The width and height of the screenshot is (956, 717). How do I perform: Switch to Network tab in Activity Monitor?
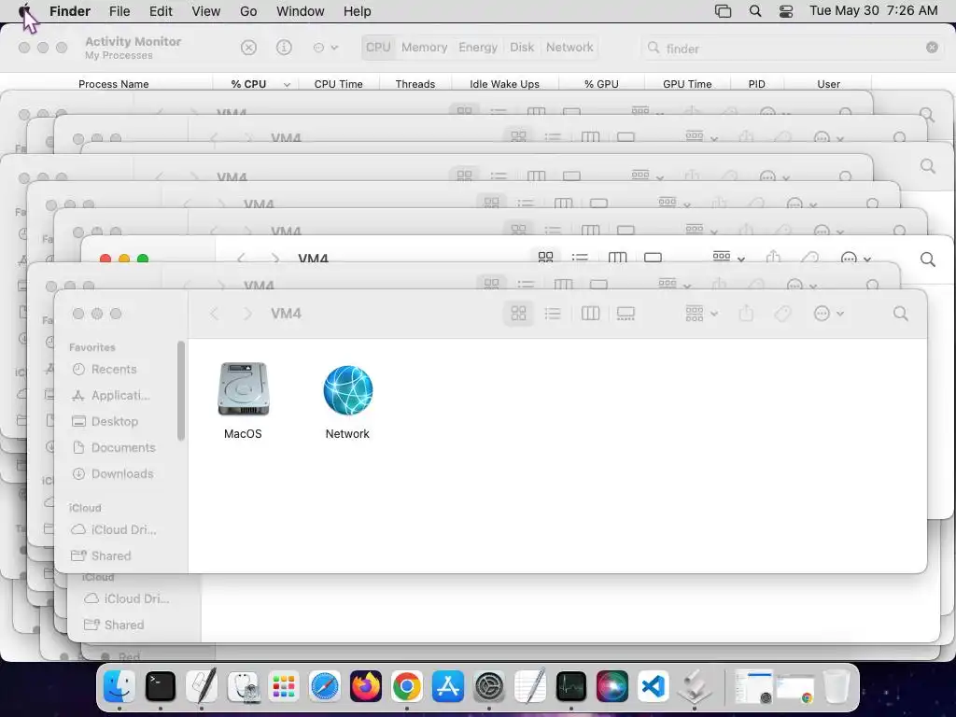569,48
